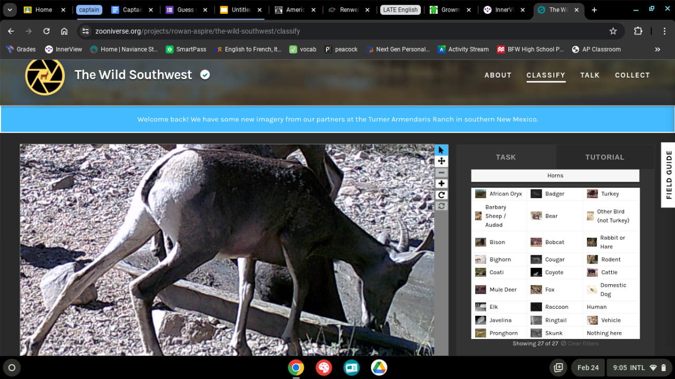Open the TALK page
The width and height of the screenshot is (675, 379).
[x=590, y=75]
